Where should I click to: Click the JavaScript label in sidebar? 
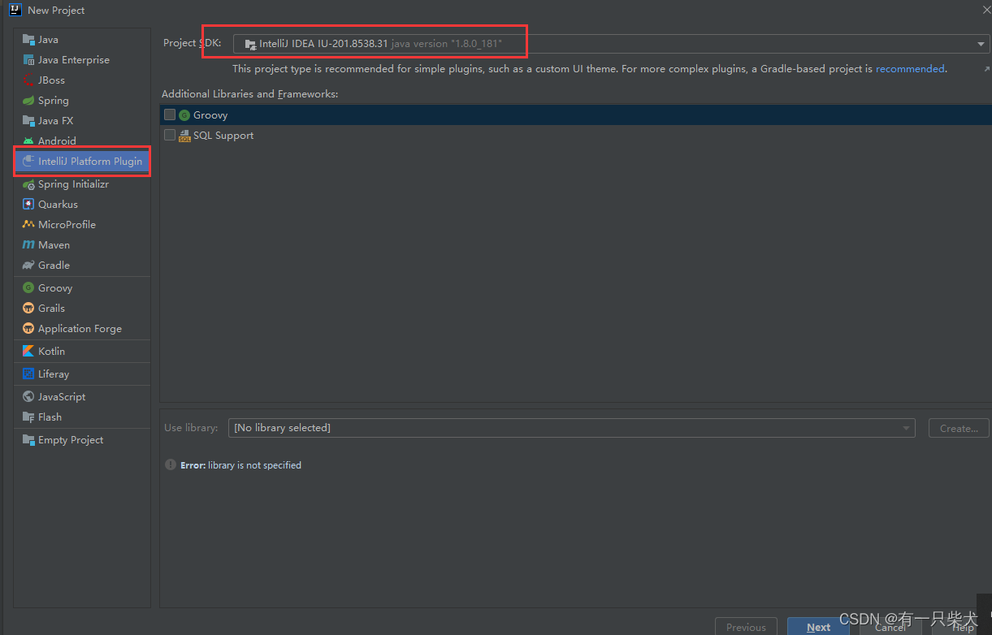coord(62,396)
